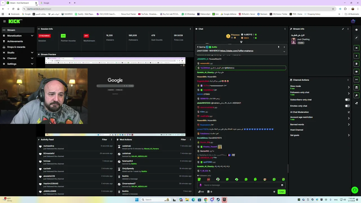This screenshot has height=203, width=361.
Task: Open stake.com offer link in pinned message
Action: 237,51
